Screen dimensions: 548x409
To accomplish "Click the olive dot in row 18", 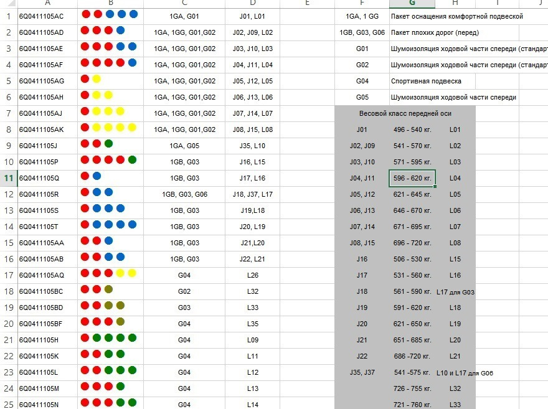I will coord(109,289).
